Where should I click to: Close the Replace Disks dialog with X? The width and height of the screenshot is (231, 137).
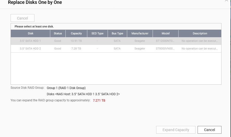coord(226,1)
